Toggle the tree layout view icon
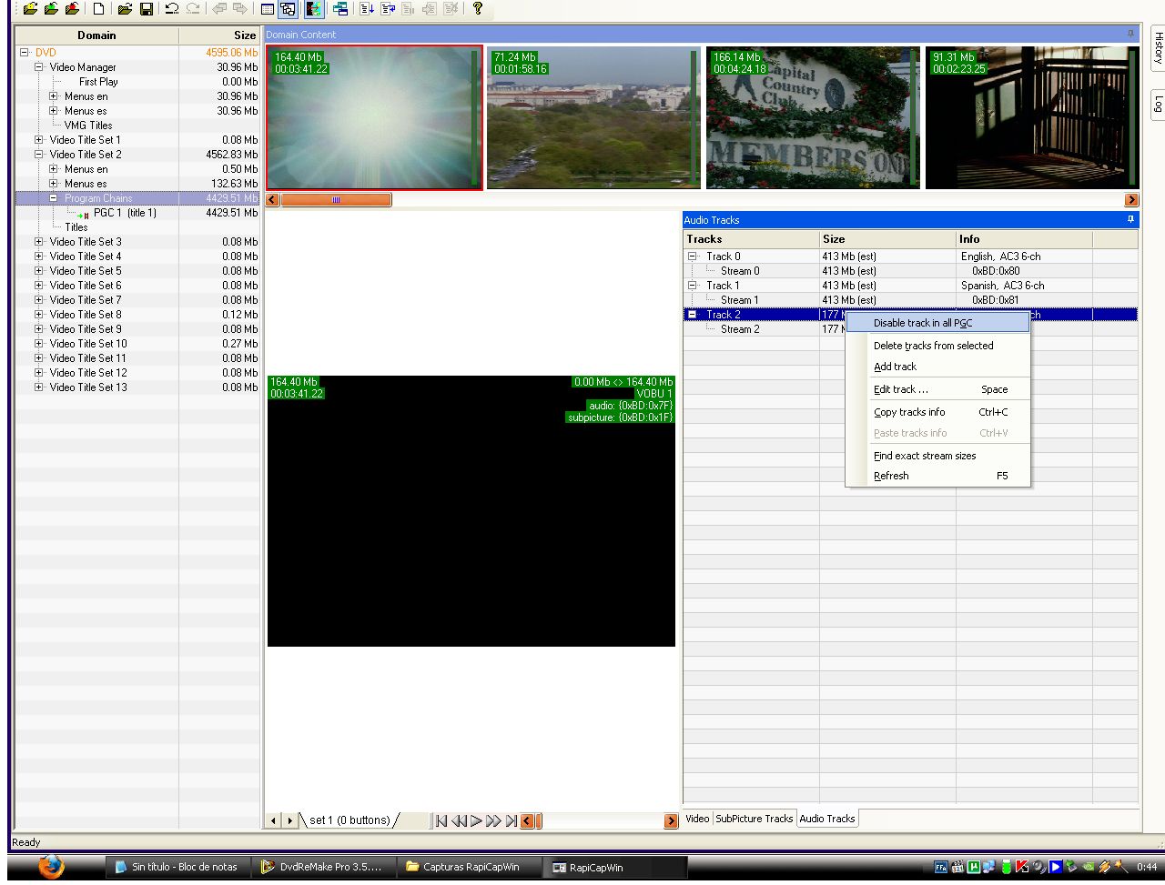The image size is (1165, 885). [289, 9]
